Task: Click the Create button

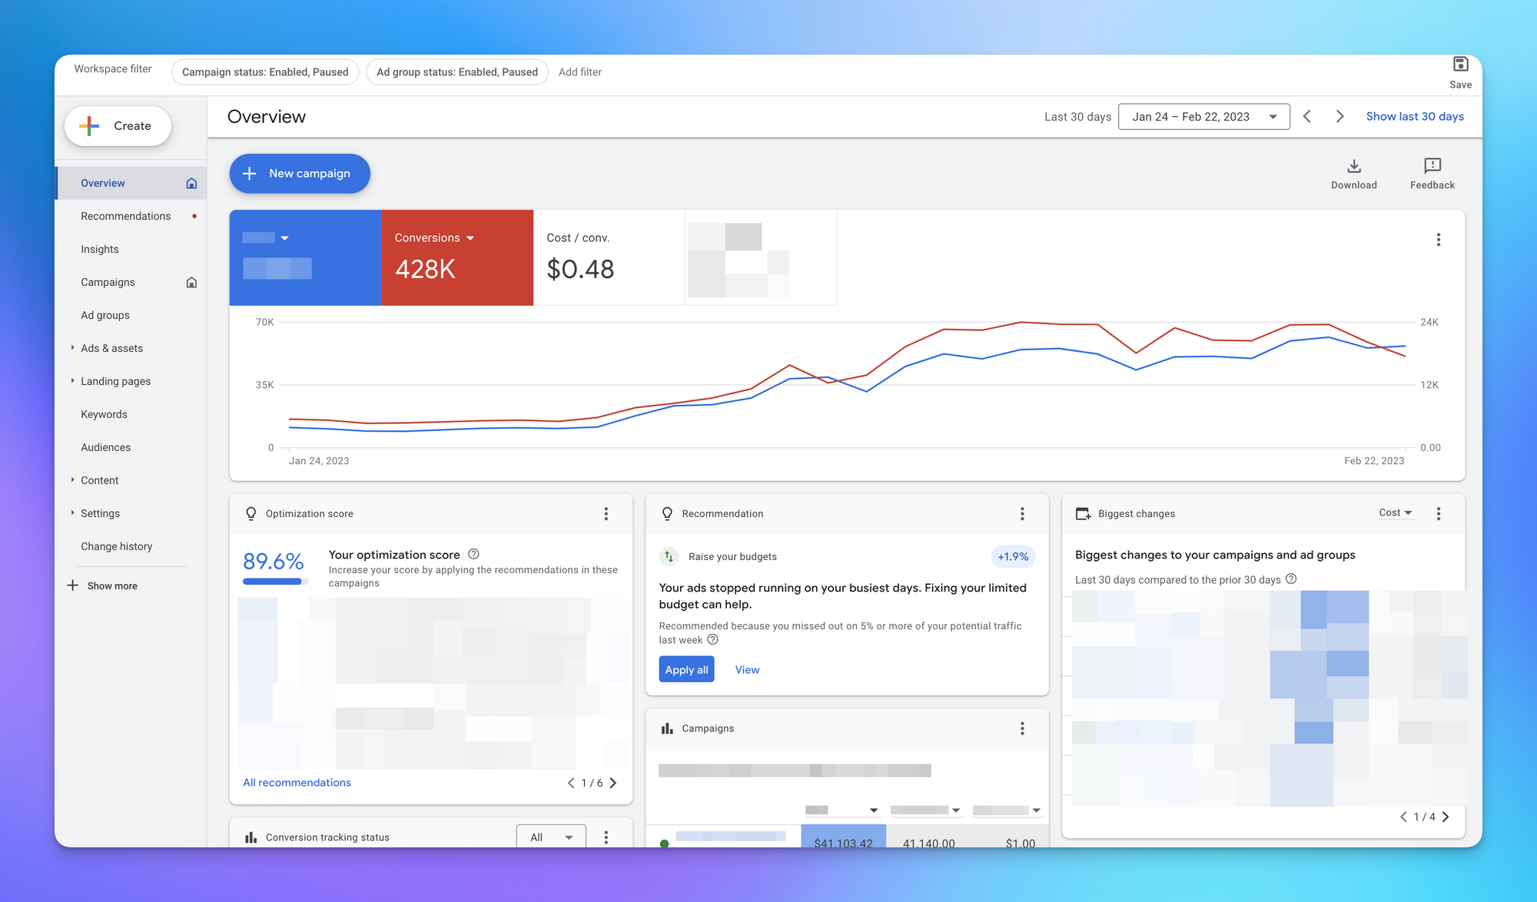Action: [118, 126]
